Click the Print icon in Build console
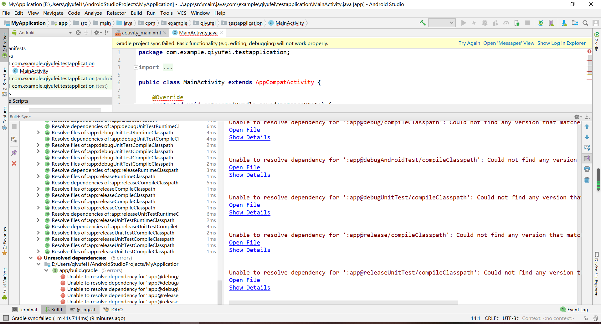The height and width of the screenshot is (324, 601). pos(587,169)
